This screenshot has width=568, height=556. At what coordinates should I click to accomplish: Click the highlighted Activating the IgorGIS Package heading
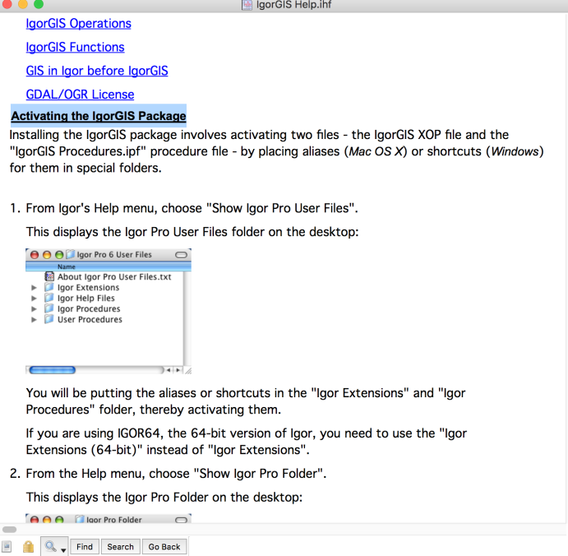pyautogui.click(x=99, y=116)
